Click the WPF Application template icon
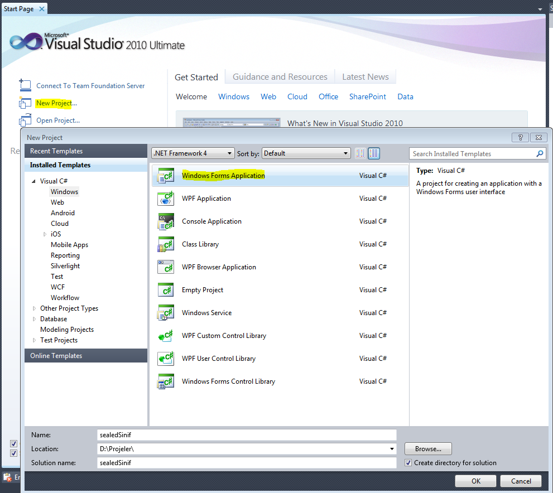 point(166,199)
